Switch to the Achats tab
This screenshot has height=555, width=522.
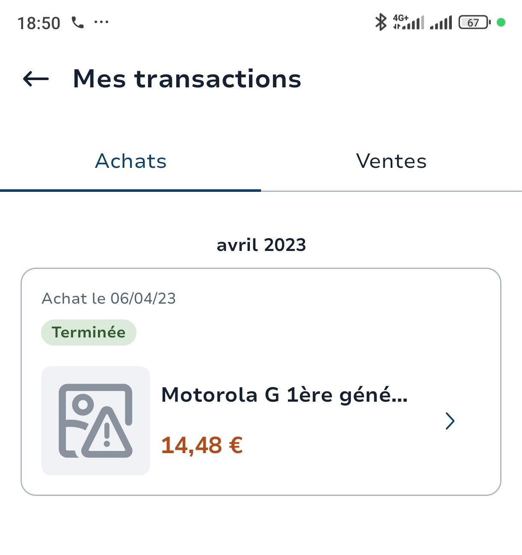130,161
